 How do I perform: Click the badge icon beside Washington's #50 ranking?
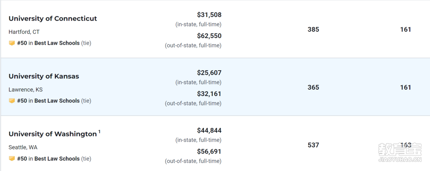coord(12,159)
